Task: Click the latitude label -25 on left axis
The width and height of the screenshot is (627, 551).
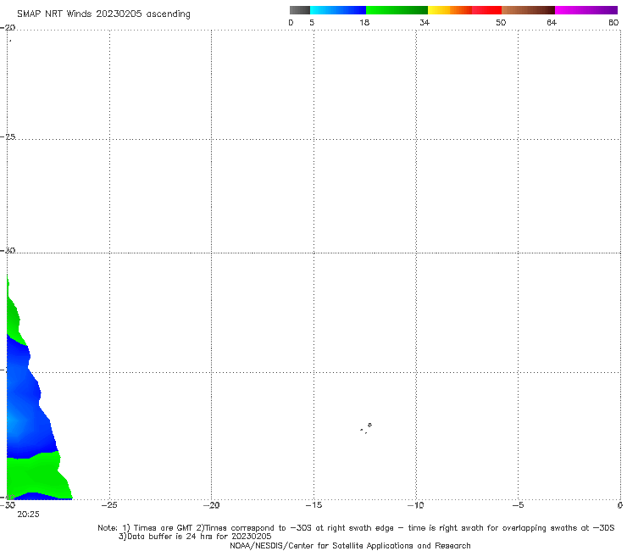Action: click(8, 136)
